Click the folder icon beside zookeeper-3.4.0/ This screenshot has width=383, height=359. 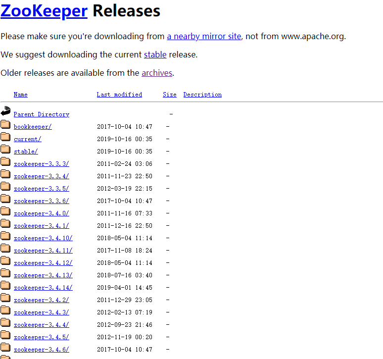(x=5, y=211)
